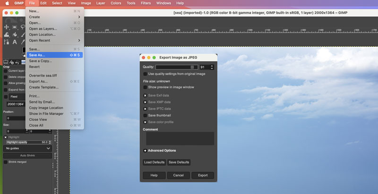378x194 pixels.
Task: Click the Export button
Action: point(202,175)
